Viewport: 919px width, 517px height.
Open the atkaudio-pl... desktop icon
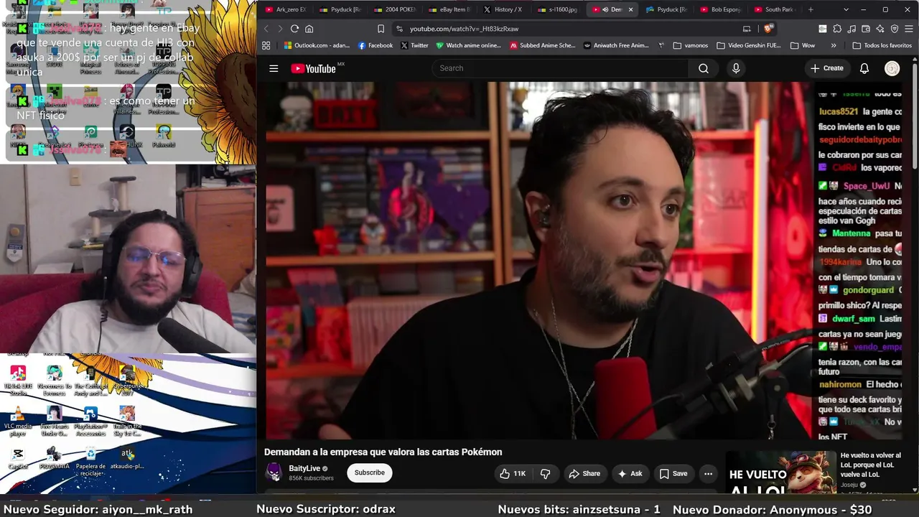tap(127, 458)
